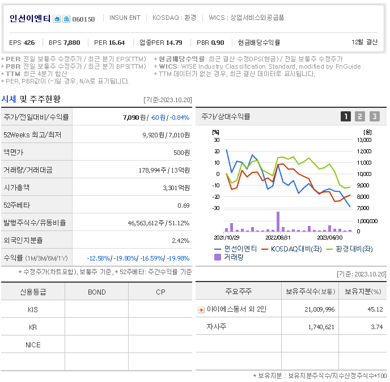Click the 21,009,996 shares value
The height and width of the screenshot is (382, 390).
pos(320,309)
